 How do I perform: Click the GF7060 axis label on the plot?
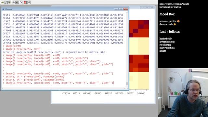141,93
